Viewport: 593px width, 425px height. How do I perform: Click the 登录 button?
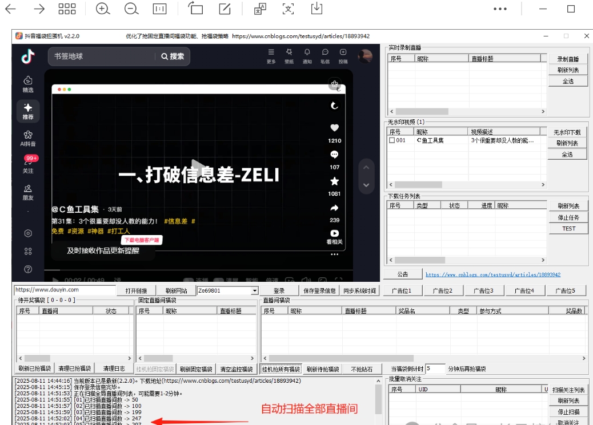pos(279,290)
